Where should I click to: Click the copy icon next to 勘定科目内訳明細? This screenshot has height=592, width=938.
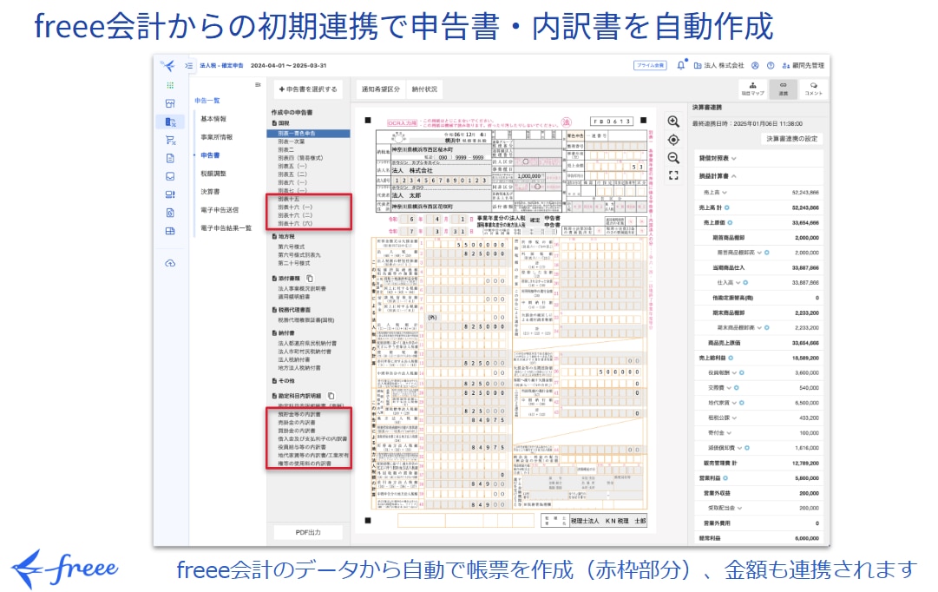pos(331,396)
